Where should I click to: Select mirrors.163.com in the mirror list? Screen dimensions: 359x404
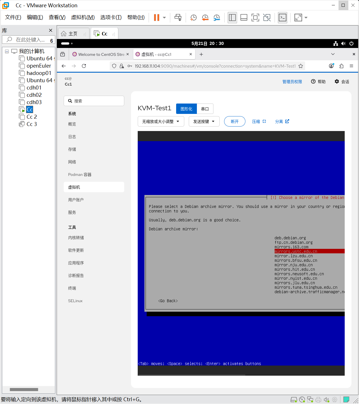(291, 247)
